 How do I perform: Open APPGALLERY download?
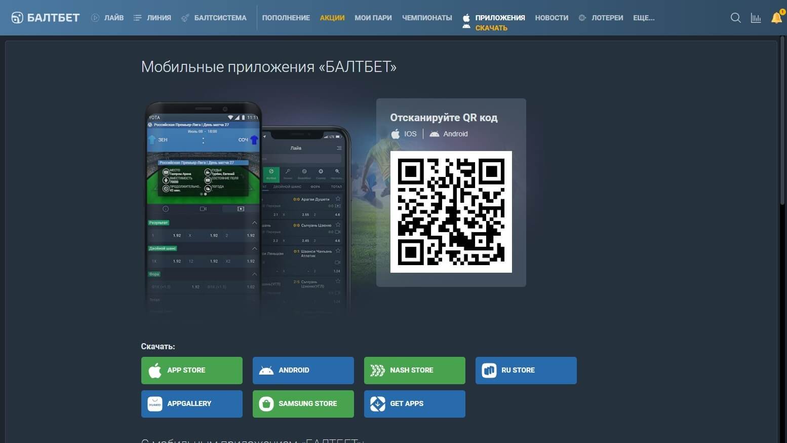192,404
